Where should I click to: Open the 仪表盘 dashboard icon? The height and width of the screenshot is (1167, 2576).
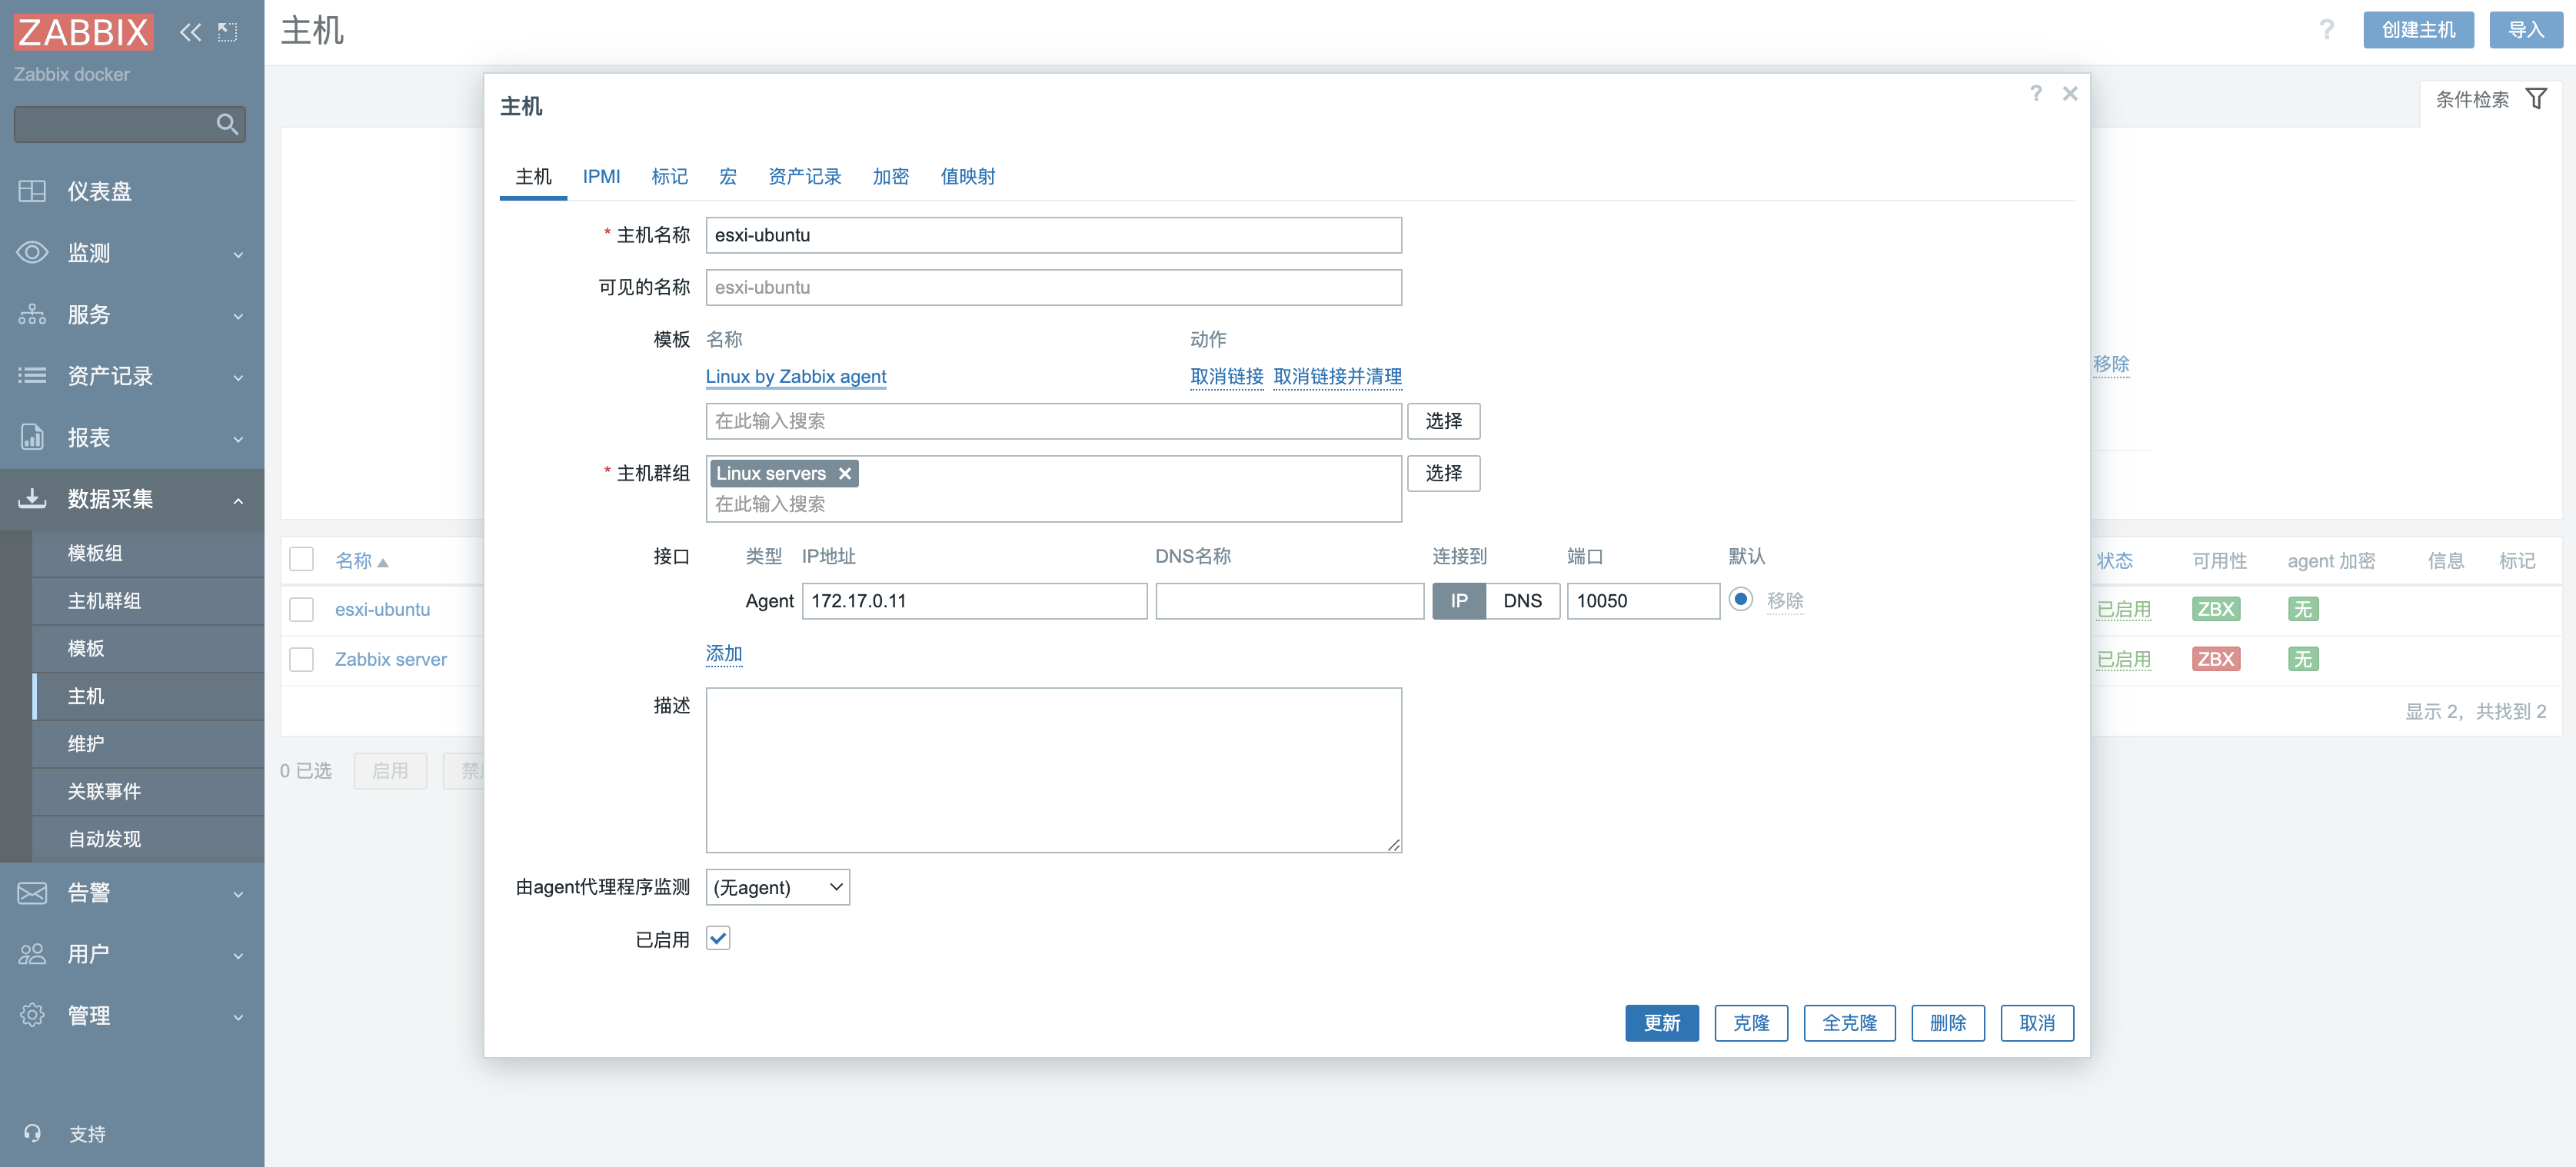point(32,191)
